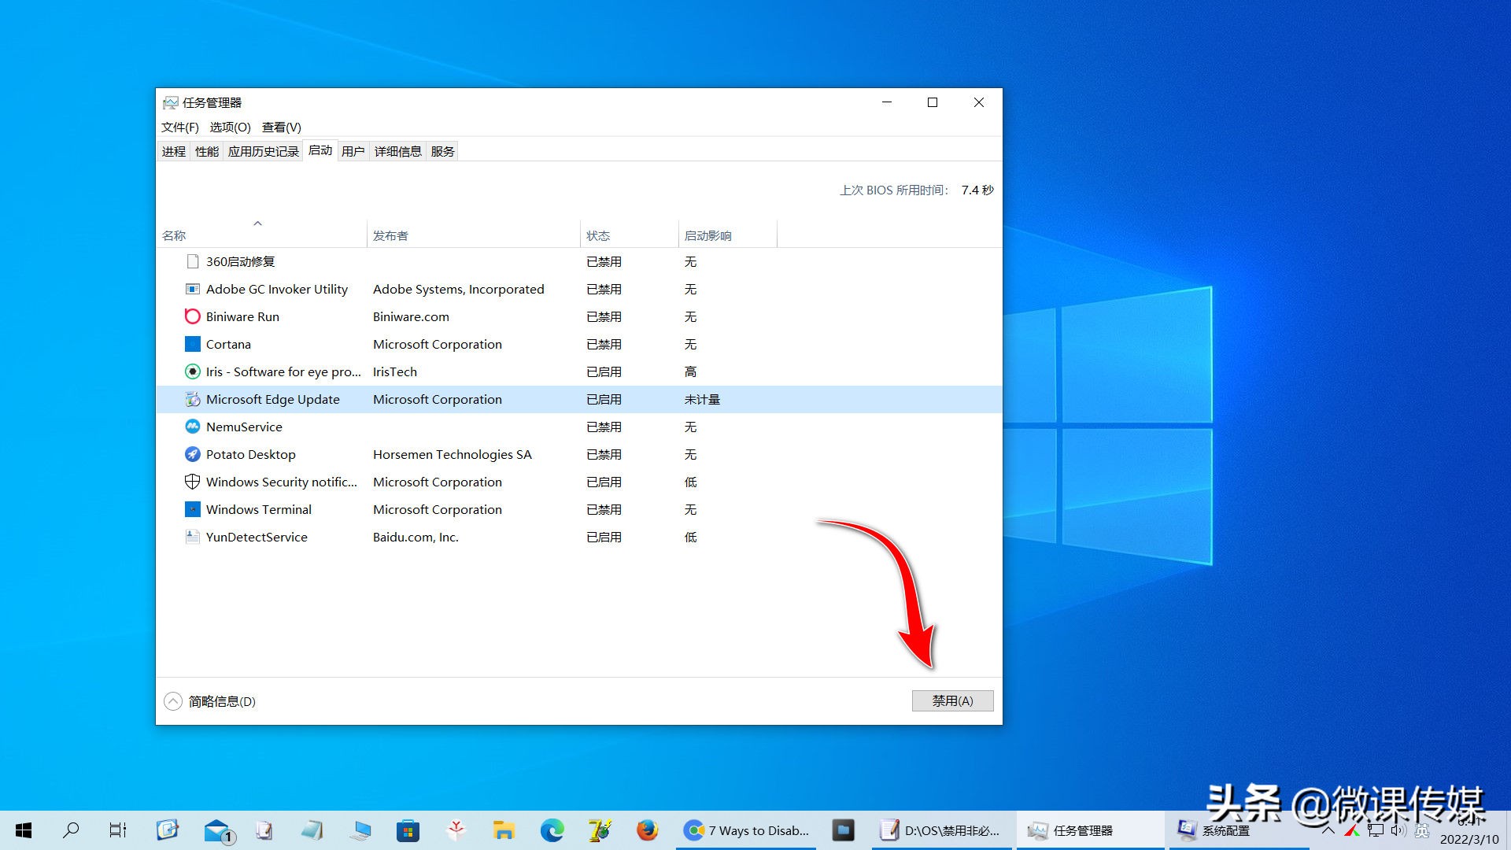Click the NemuService entry icon
The height and width of the screenshot is (850, 1511).
point(191,427)
